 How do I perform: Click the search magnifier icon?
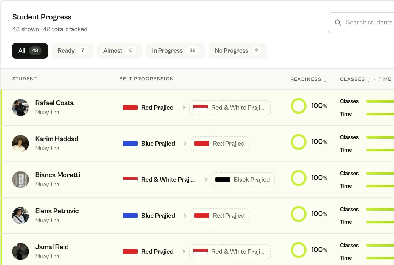pos(338,23)
